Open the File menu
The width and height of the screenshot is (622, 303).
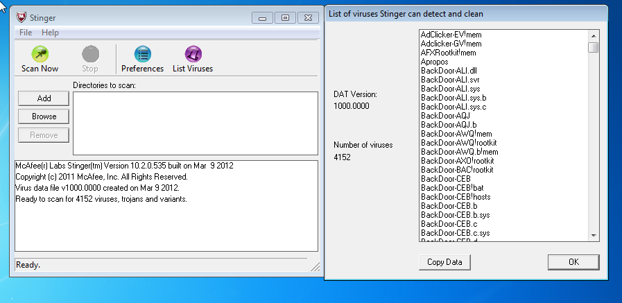[x=26, y=33]
